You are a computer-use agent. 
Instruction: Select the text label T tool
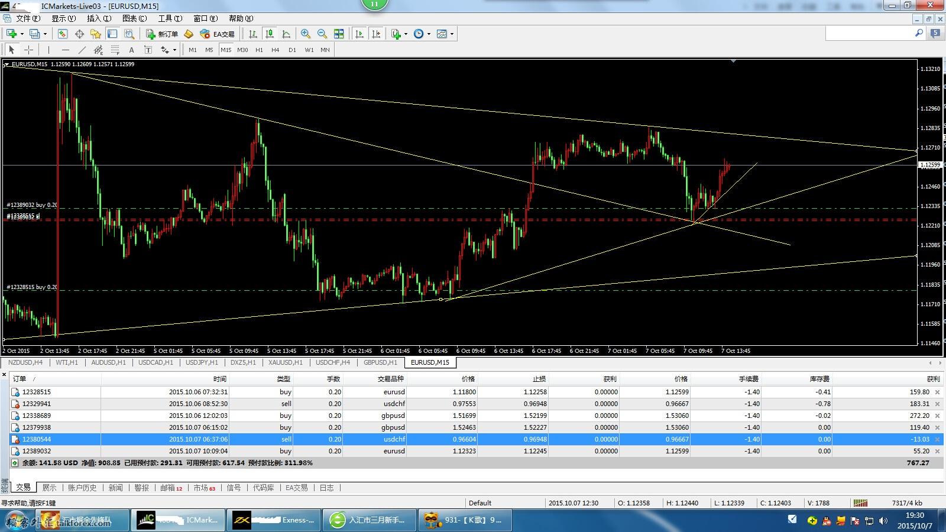point(148,50)
